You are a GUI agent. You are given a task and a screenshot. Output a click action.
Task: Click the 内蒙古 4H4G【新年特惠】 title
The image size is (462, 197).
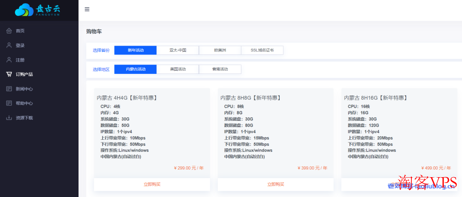click(x=127, y=98)
